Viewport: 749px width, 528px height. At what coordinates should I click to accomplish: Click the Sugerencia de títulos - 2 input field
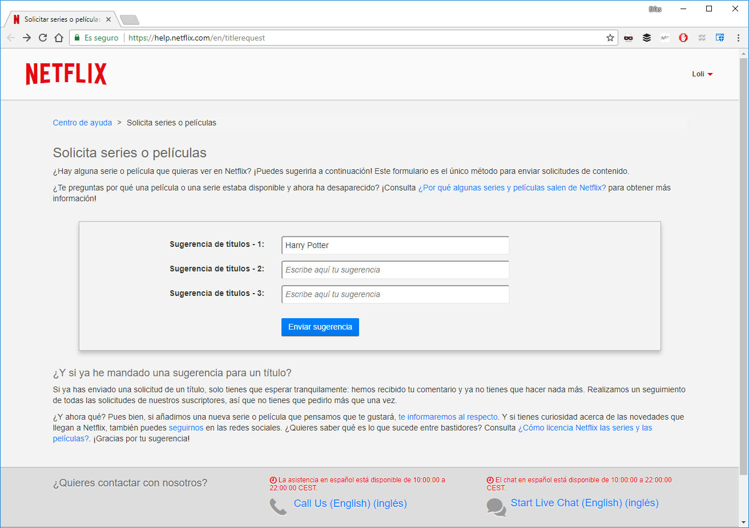[x=395, y=269]
